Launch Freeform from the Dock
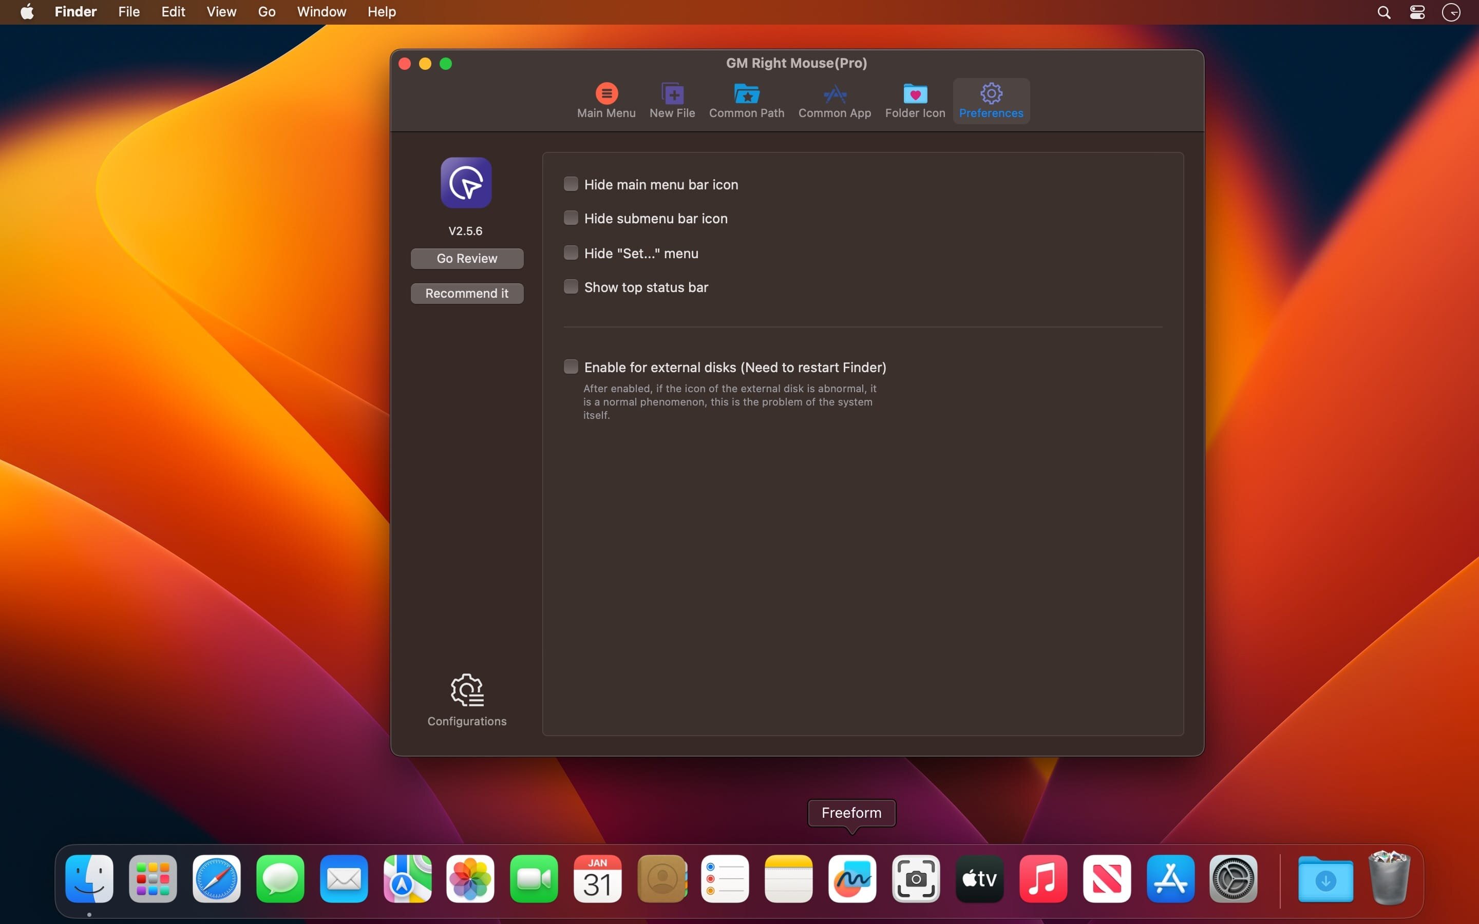Viewport: 1479px width, 924px height. click(852, 879)
